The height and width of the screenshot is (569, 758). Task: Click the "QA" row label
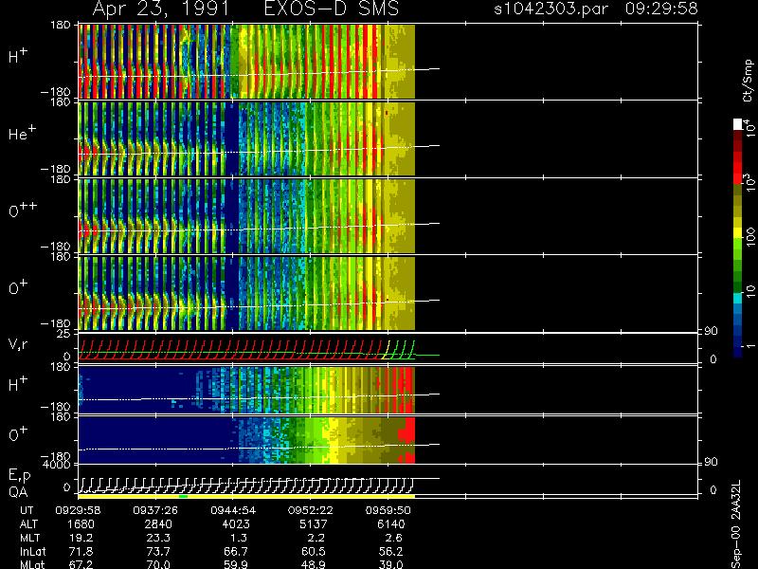[x=18, y=492]
